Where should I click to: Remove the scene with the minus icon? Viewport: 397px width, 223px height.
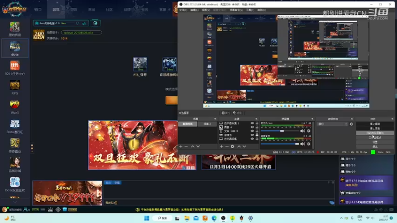coord(186,146)
